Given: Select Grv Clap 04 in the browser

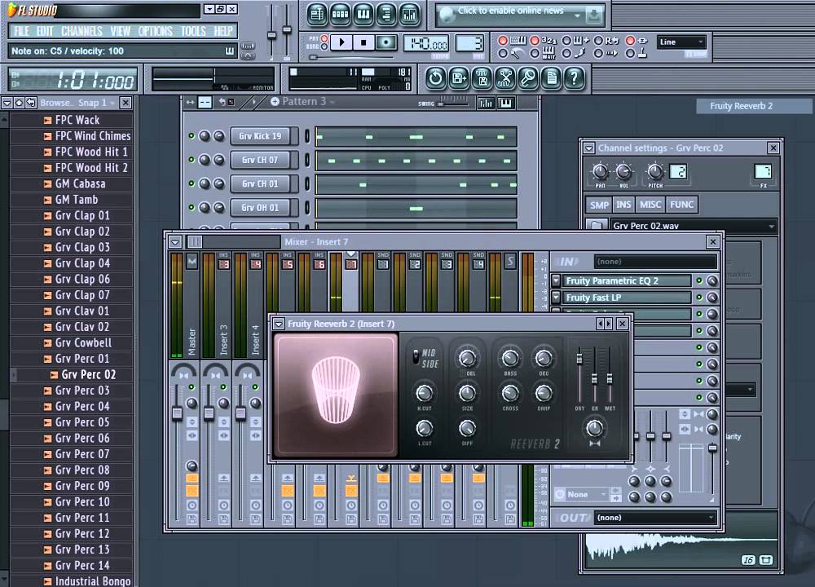Looking at the screenshot, I should pyautogui.click(x=82, y=263).
